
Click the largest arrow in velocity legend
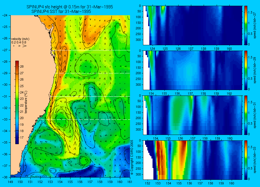[25, 46]
